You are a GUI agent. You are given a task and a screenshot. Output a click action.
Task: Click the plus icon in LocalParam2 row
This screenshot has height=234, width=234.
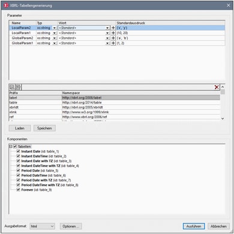coord(113,28)
